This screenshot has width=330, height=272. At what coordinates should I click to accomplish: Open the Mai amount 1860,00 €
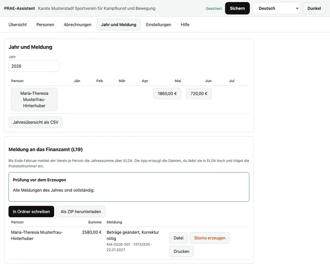tap(167, 93)
